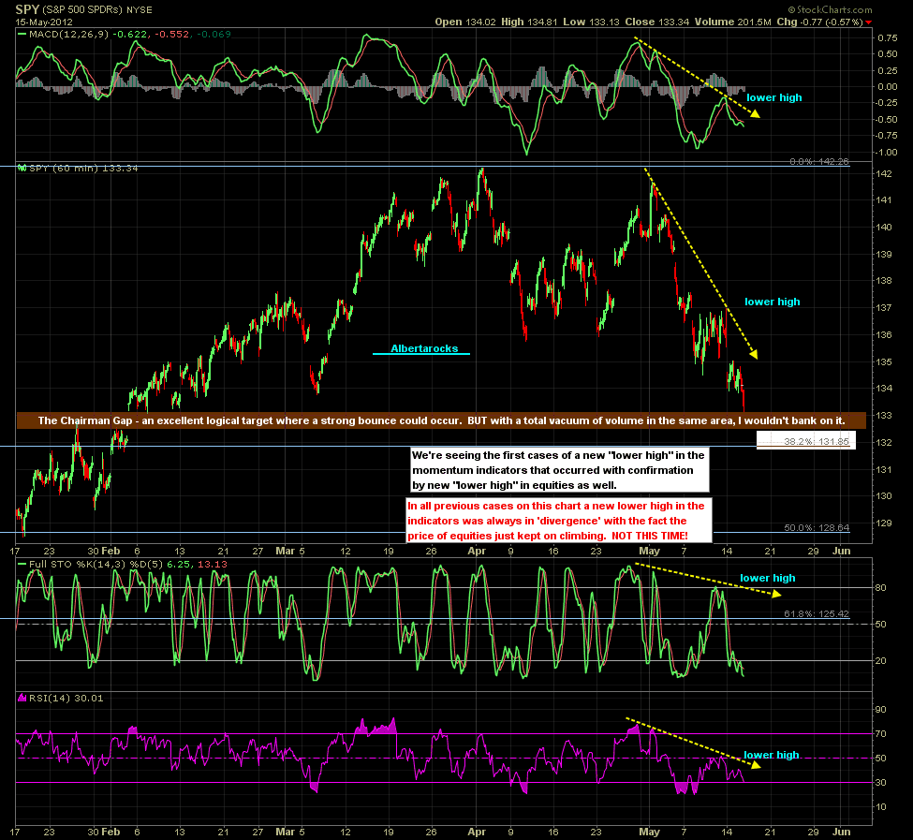913x840 pixels.
Task: Click the red note starting "In all previous"
Action: pyautogui.click(x=559, y=521)
